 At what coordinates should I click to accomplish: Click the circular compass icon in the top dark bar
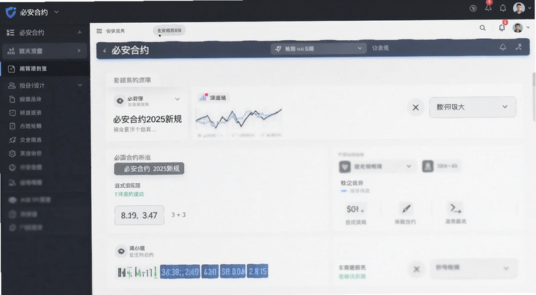point(473,8)
